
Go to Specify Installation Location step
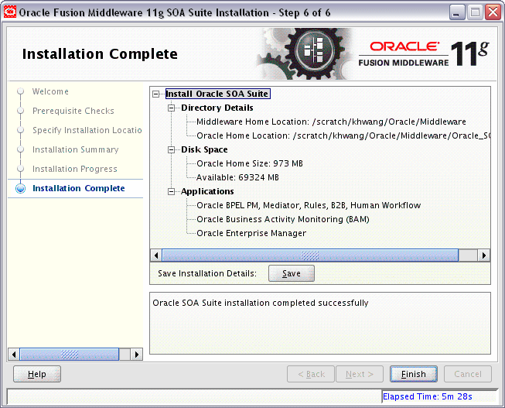tap(87, 130)
